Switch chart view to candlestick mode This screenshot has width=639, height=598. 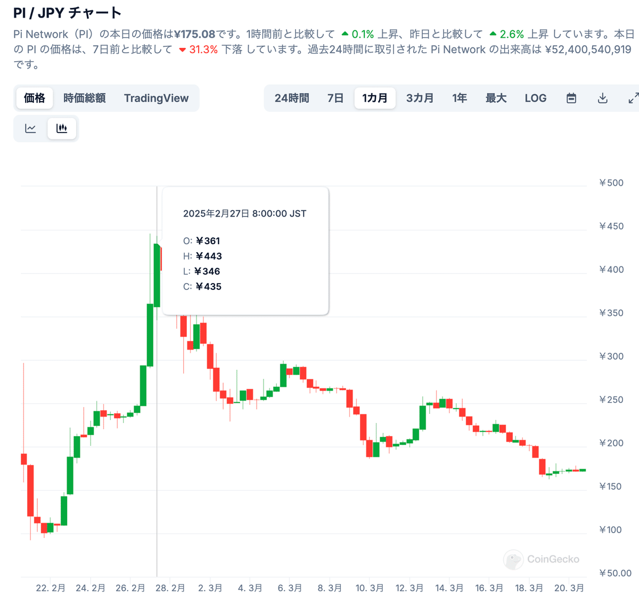(x=62, y=128)
